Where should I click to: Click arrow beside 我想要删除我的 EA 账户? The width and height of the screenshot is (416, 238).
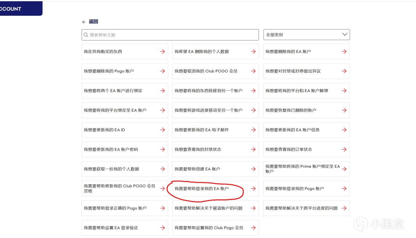(344, 51)
